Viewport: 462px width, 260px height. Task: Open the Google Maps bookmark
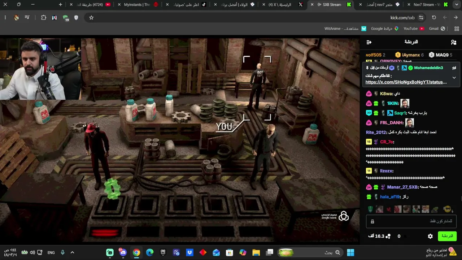coord(384,29)
